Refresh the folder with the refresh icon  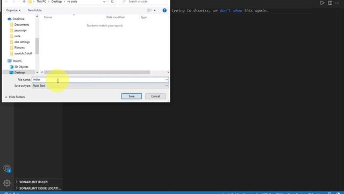coord(112,2)
